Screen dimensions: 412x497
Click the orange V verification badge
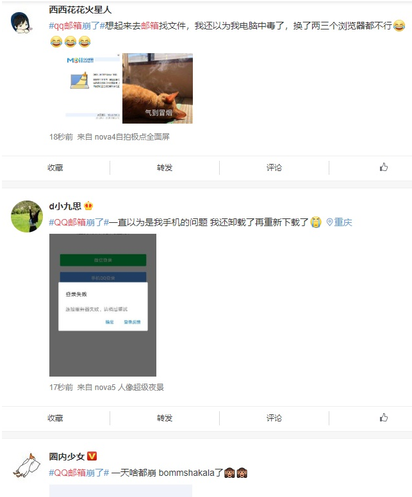(92, 456)
